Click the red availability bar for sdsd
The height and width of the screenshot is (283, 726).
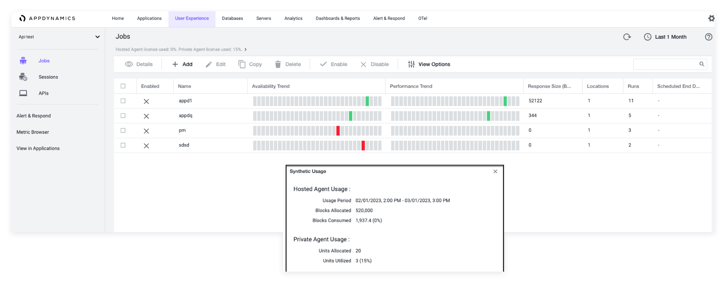click(363, 145)
